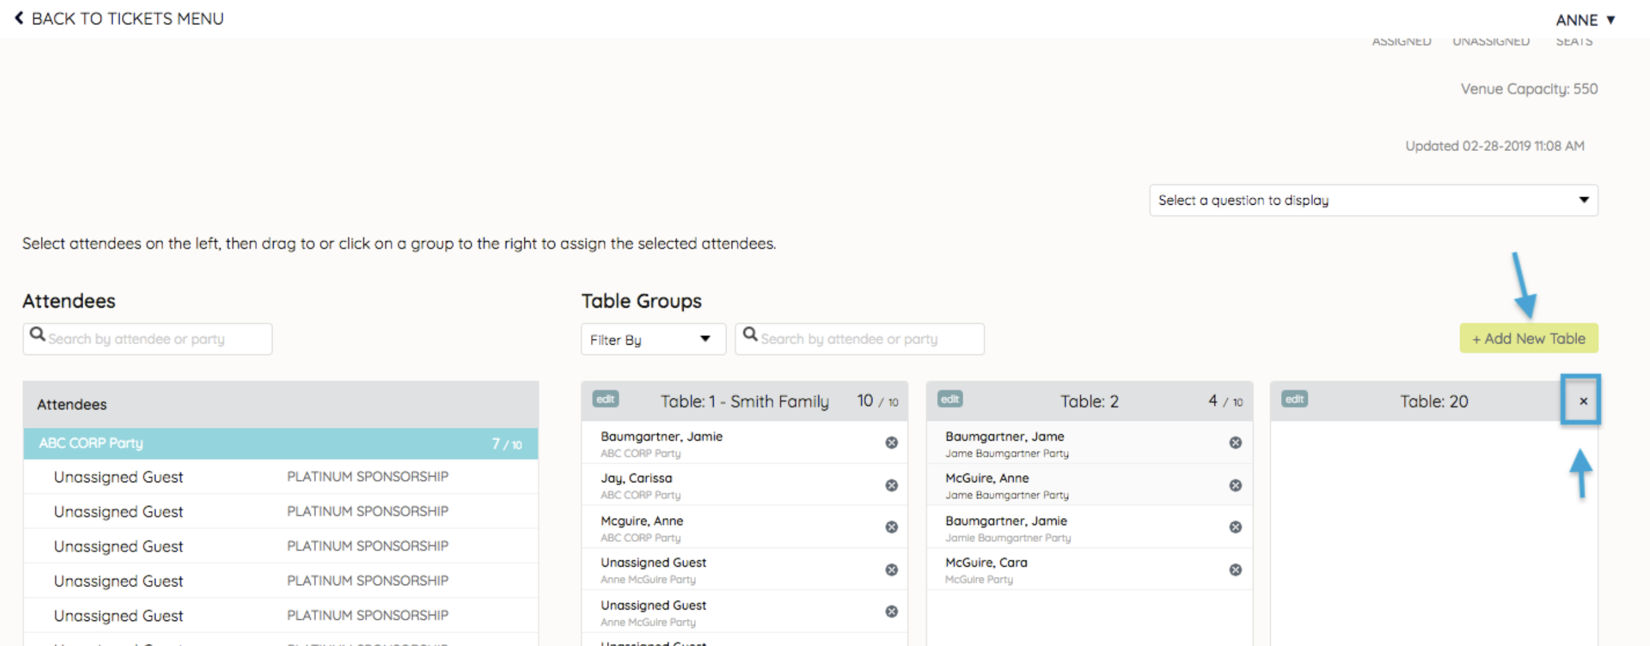Click the magnifier icon in Attendees search

tap(38, 335)
